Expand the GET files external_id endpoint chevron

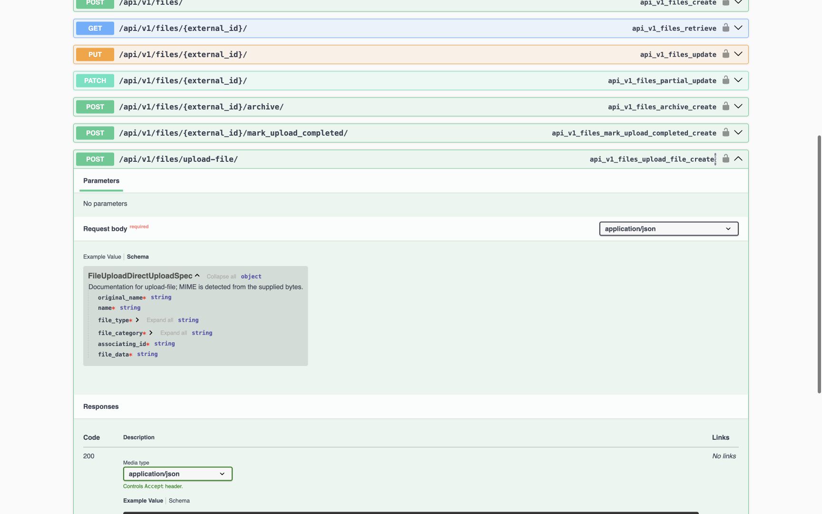pos(738,28)
